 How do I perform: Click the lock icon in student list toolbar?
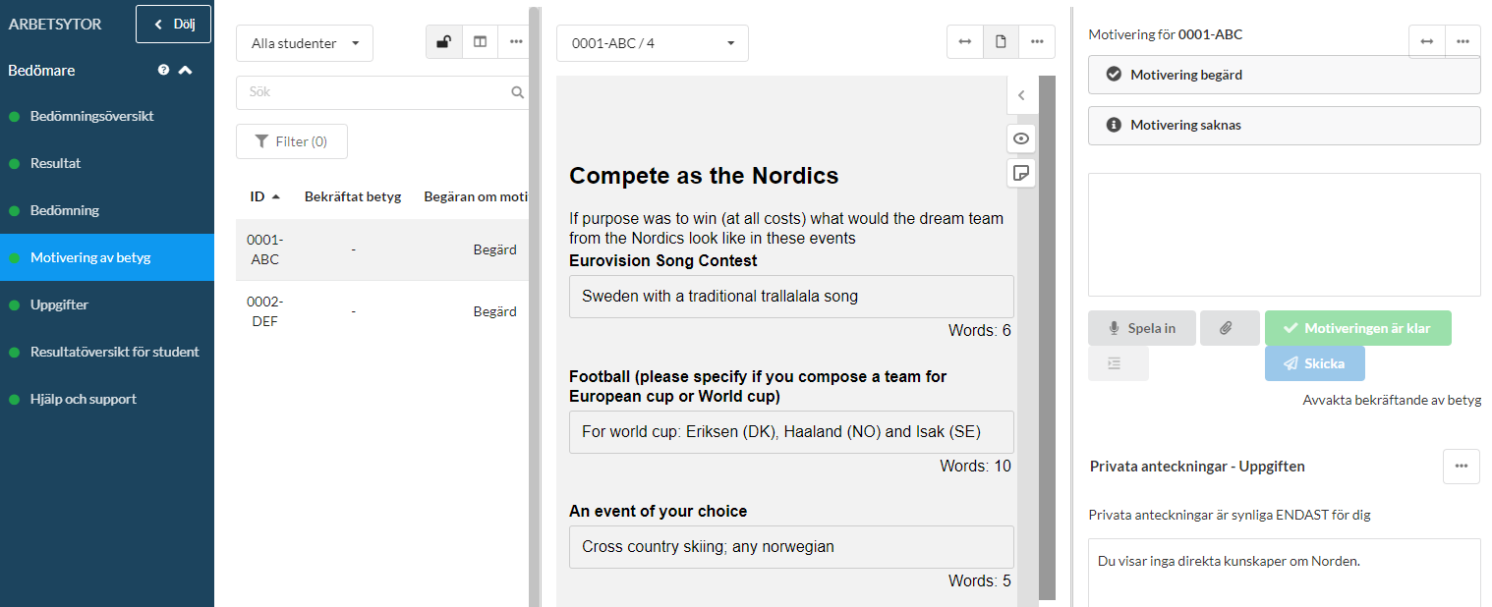(443, 42)
